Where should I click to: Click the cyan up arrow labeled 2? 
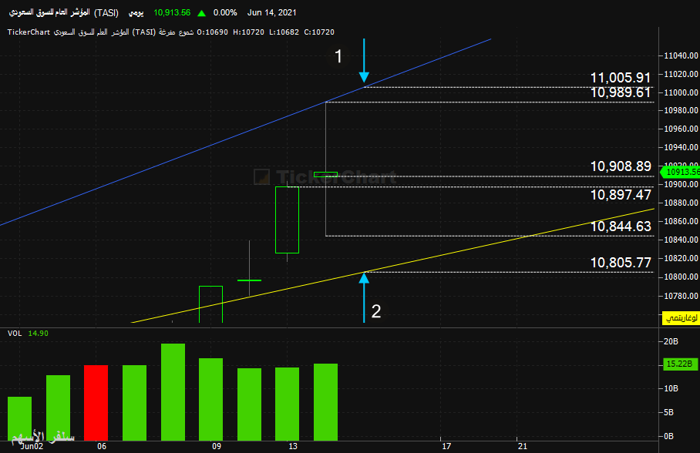click(364, 297)
